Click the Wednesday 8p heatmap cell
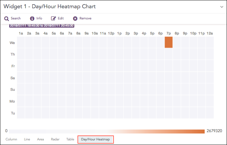Viewport: 227px width, 145px height. coord(177,42)
